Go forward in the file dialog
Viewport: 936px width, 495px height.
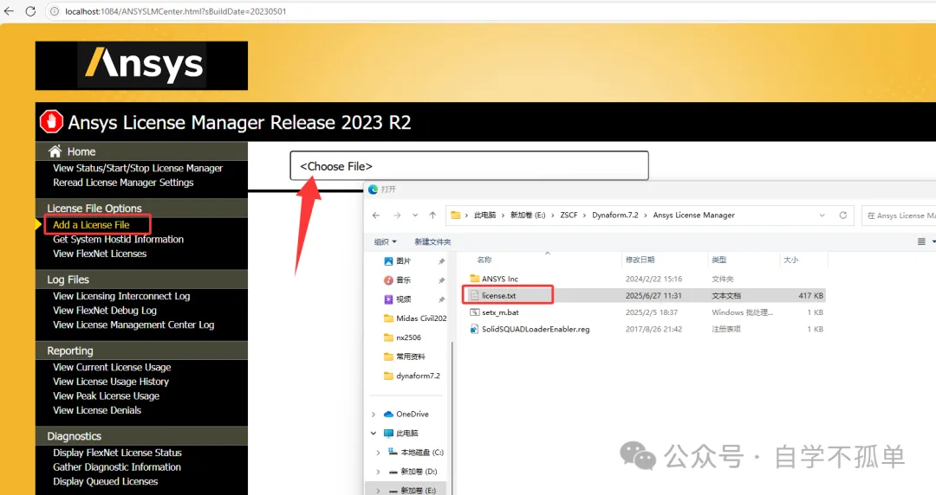[x=397, y=215]
